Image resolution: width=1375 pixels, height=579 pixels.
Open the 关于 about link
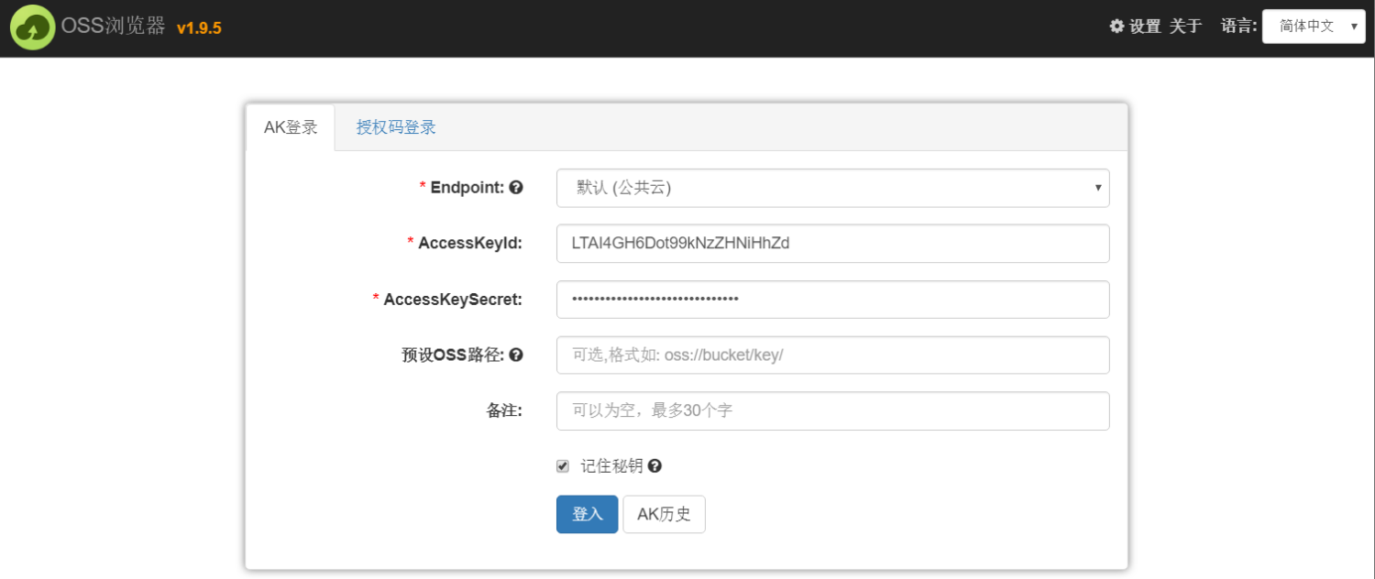pyautogui.click(x=1185, y=27)
